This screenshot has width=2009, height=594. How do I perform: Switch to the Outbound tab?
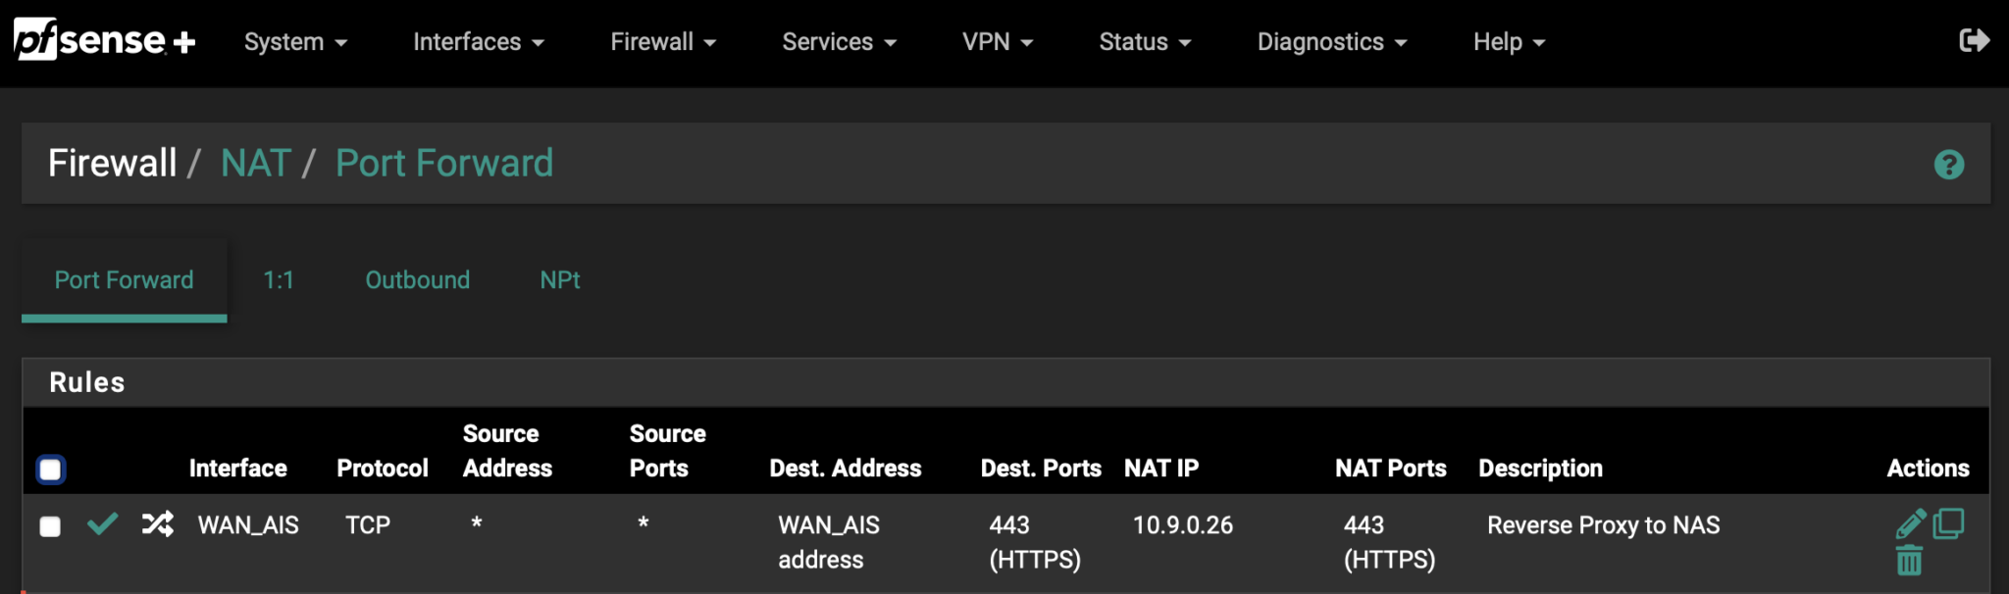pos(417,279)
